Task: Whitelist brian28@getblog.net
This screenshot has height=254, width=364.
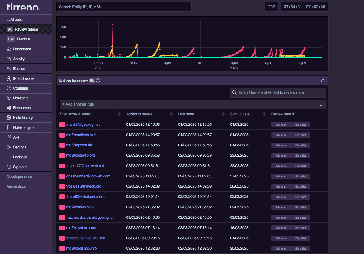Action: pos(281,125)
